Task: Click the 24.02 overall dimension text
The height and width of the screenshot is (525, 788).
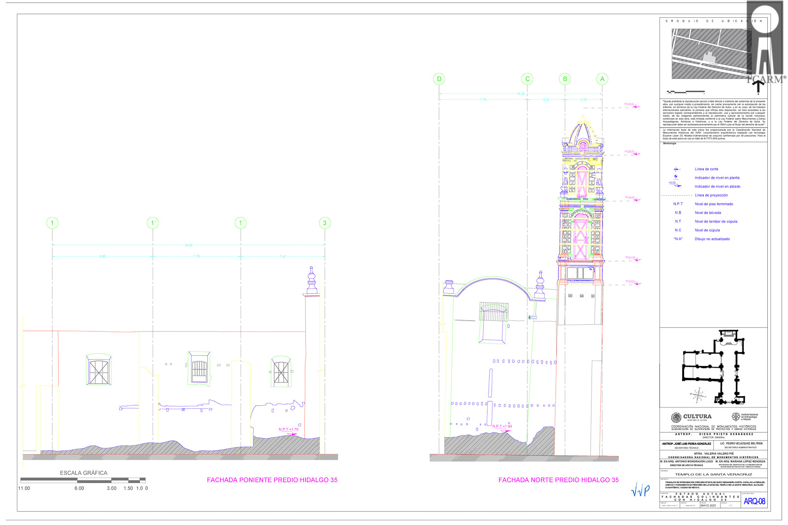Action: coord(188,245)
